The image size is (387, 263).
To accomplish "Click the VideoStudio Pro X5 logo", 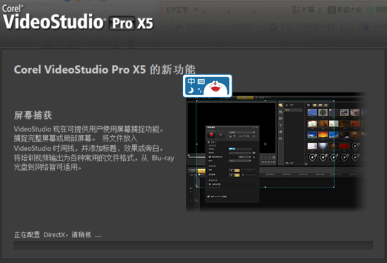I will tap(78, 18).
